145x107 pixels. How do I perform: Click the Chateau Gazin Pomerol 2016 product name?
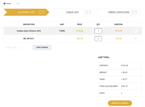point(29,31)
